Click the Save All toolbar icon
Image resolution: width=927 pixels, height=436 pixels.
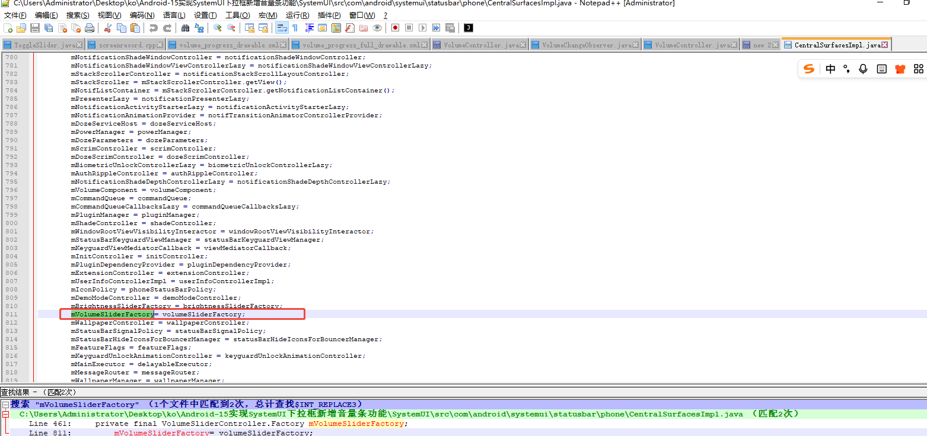(49, 28)
